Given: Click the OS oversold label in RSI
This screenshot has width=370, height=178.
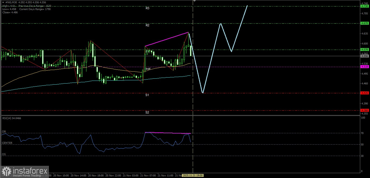Looking at the screenshot, I should [4, 154].
